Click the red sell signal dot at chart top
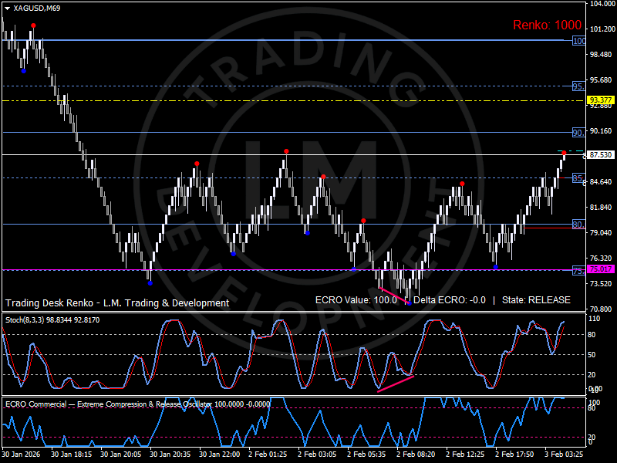Screen dimensions: 617x463 (x=32, y=25)
